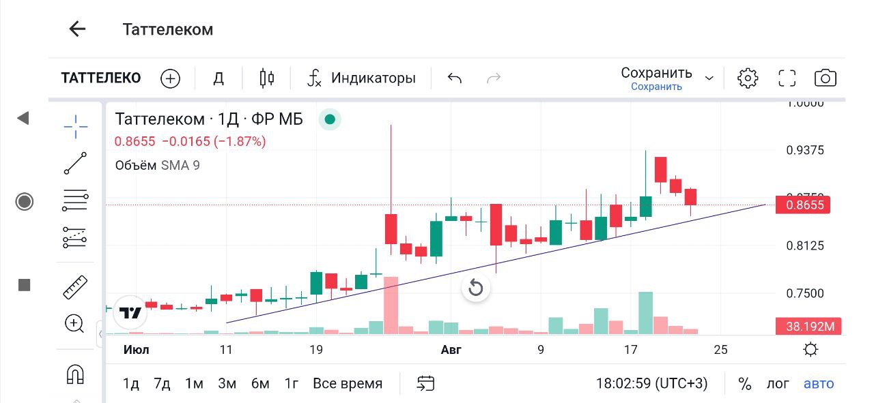Viewport: 874px width, 403px height.
Task: Select the ruler measure tool
Action: pyautogui.click(x=75, y=287)
